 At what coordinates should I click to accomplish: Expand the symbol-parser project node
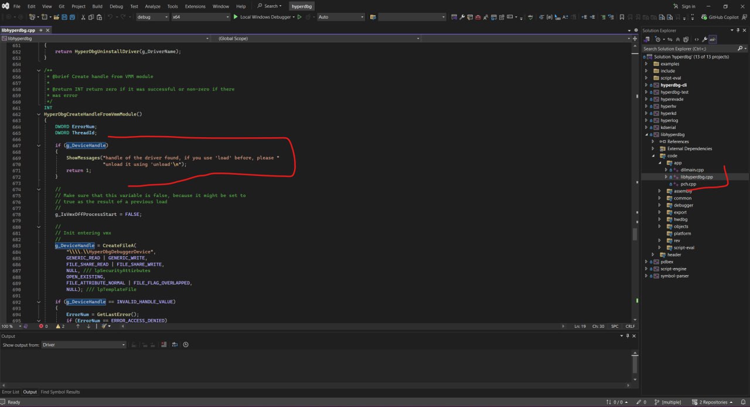coord(646,276)
